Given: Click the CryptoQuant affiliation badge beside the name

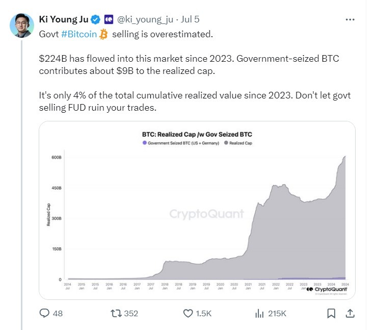Looking at the screenshot, I should [109, 20].
